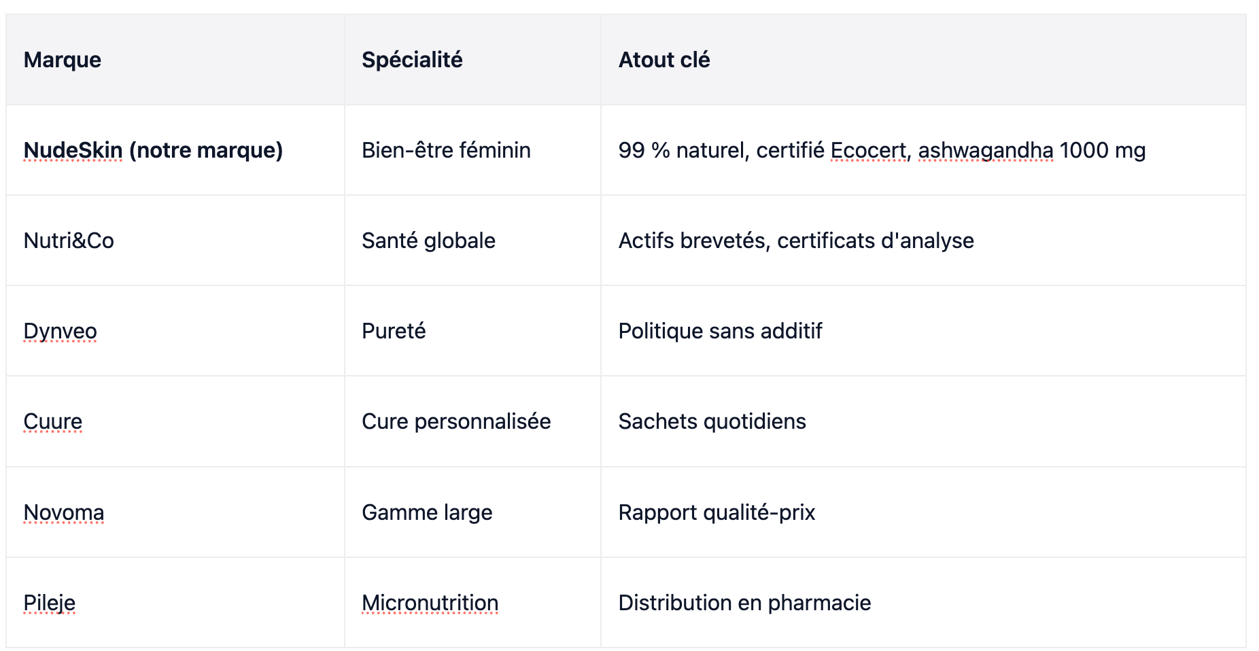Select the Dynveo brand cell
The image size is (1259, 651).
(x=175, y=331)
